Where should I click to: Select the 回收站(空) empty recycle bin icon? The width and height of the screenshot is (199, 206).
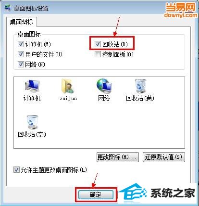32,122
